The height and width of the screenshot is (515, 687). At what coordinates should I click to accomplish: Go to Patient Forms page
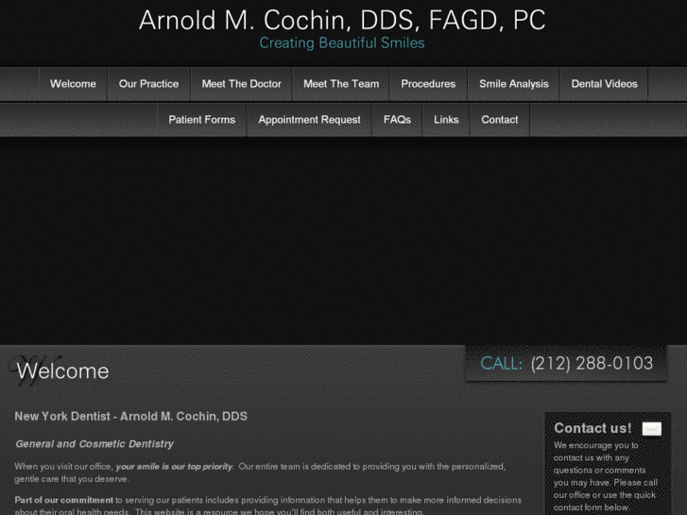pos(201,120)
